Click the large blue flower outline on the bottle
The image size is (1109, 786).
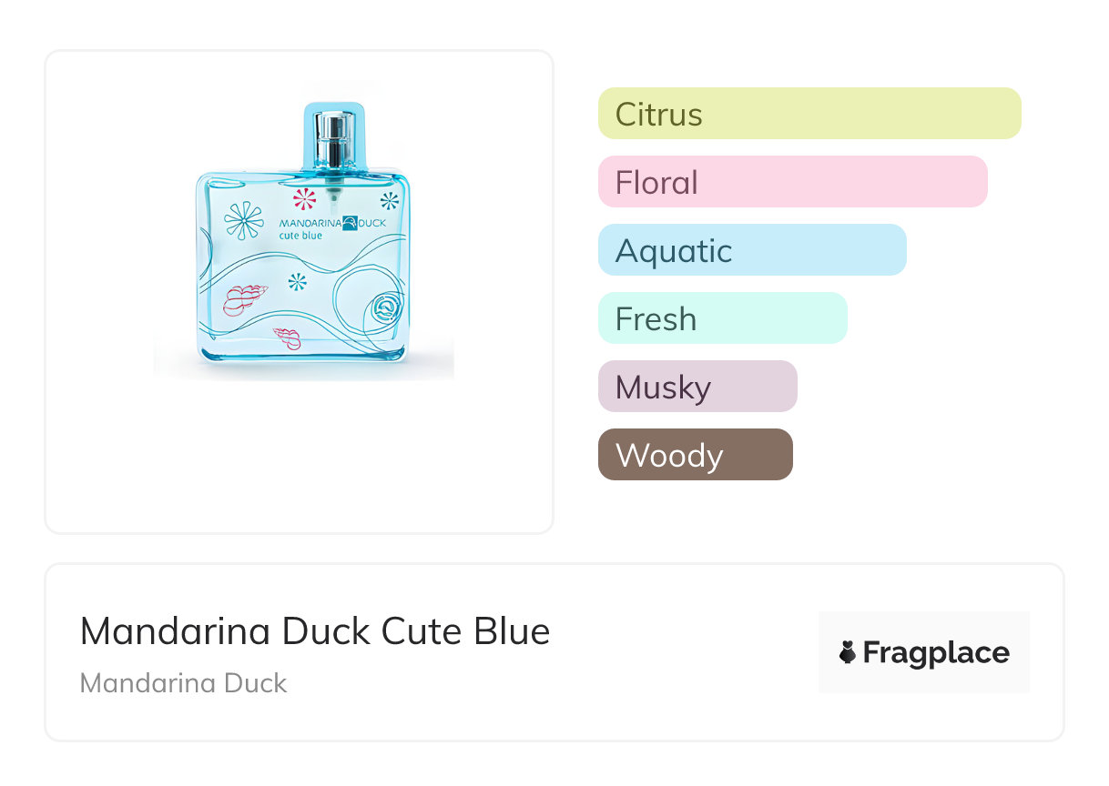point(244,220)
